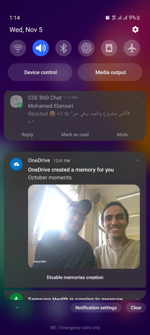Select Disable memories creation
The width and height of the screenshot is (150, 335).
click(75, 277)
